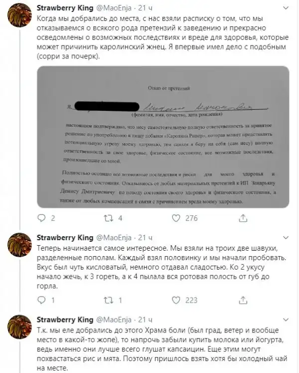Click the reply icon under the second tweet
Viewport: 299px width, 373px height.
tap(41, 301)
